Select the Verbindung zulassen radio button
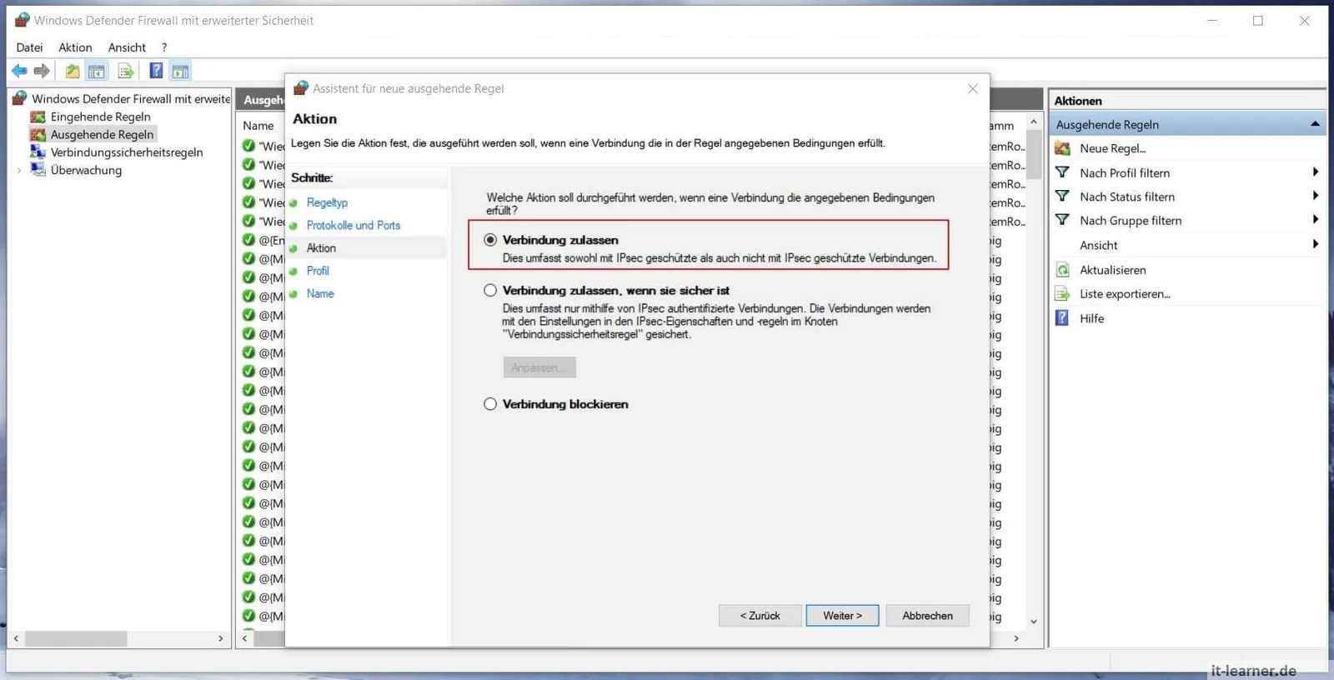 (490, 240)
